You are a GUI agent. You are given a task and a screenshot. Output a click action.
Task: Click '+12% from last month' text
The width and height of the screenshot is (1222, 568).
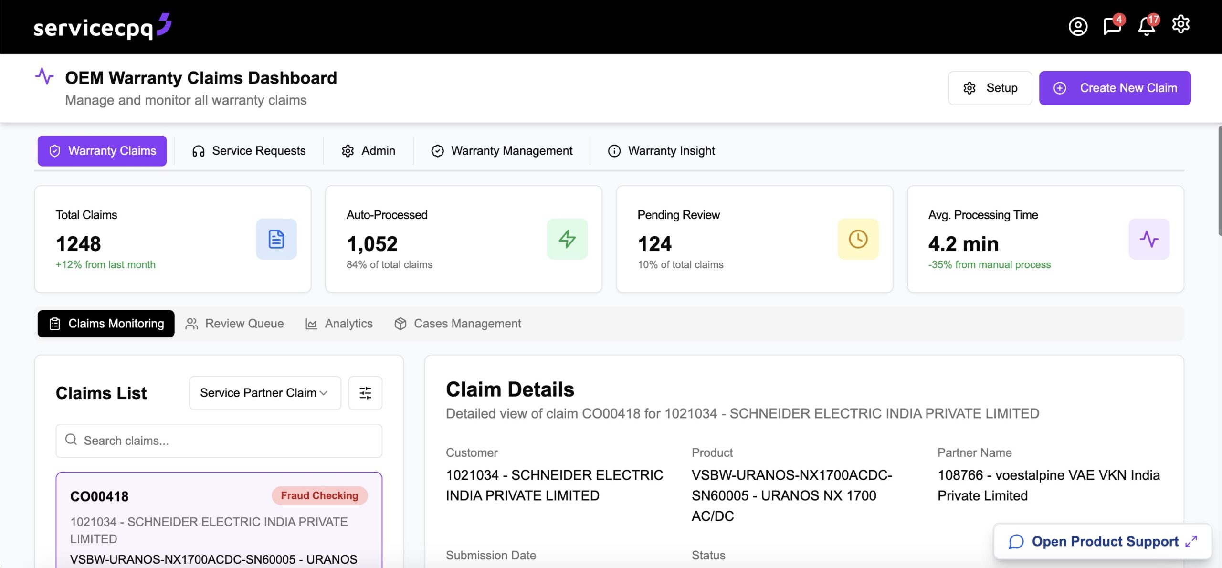(x=105, y=264)
